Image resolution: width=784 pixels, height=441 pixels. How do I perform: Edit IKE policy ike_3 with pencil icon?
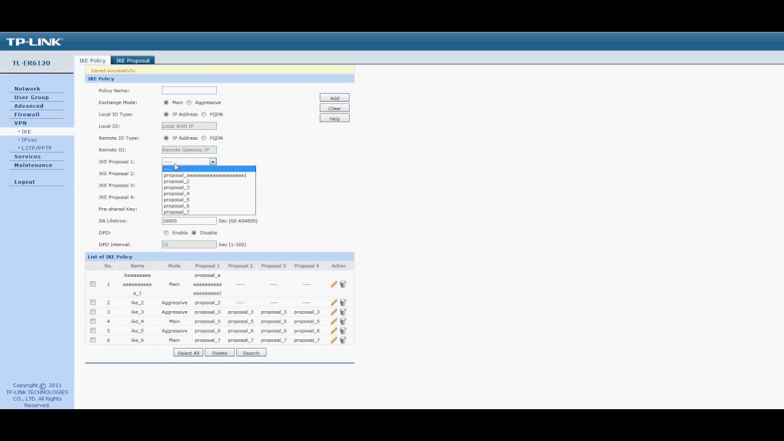point(334,312)
